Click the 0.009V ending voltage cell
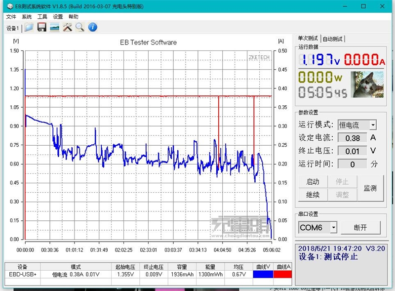Image resolution: width=395 pixels, height=291 pixels. pyautogui.click(x=154, y=274)
